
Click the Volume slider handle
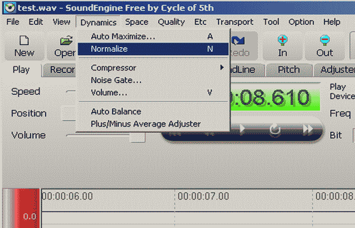pyautogui.click(x=137, y=136)
